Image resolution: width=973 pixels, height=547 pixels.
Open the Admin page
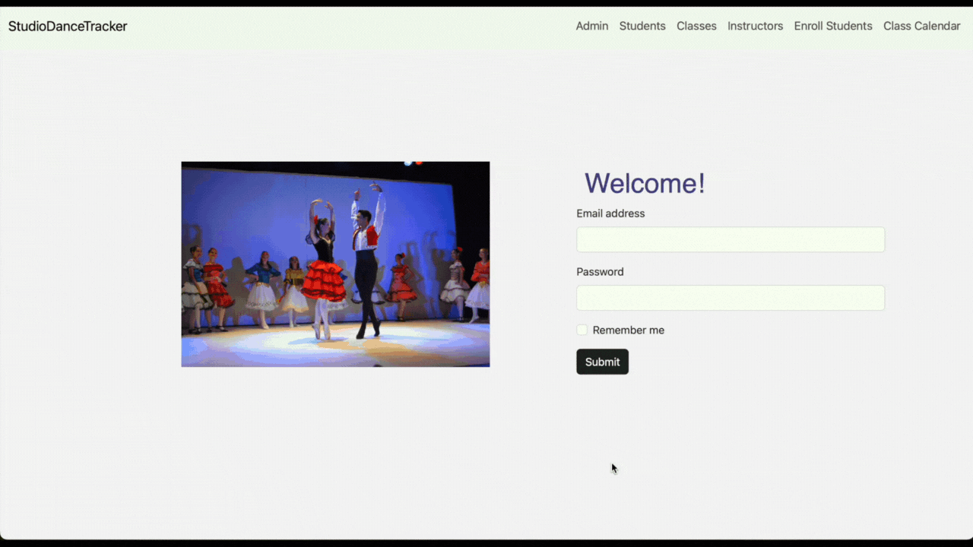point(591,26)
